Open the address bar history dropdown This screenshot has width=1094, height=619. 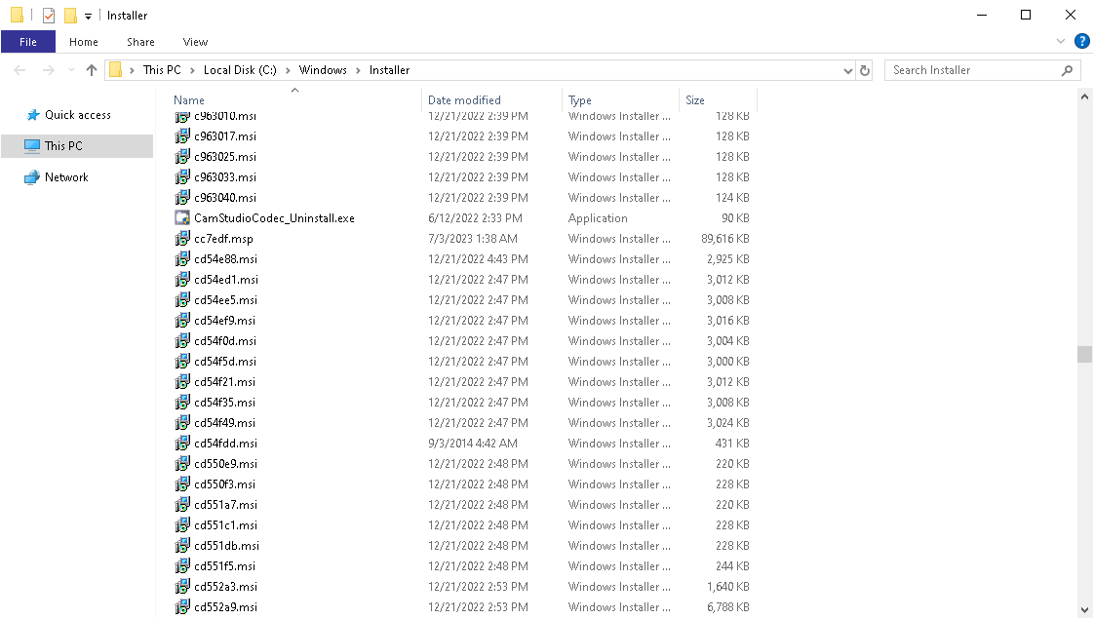click(x=847, y=69)
